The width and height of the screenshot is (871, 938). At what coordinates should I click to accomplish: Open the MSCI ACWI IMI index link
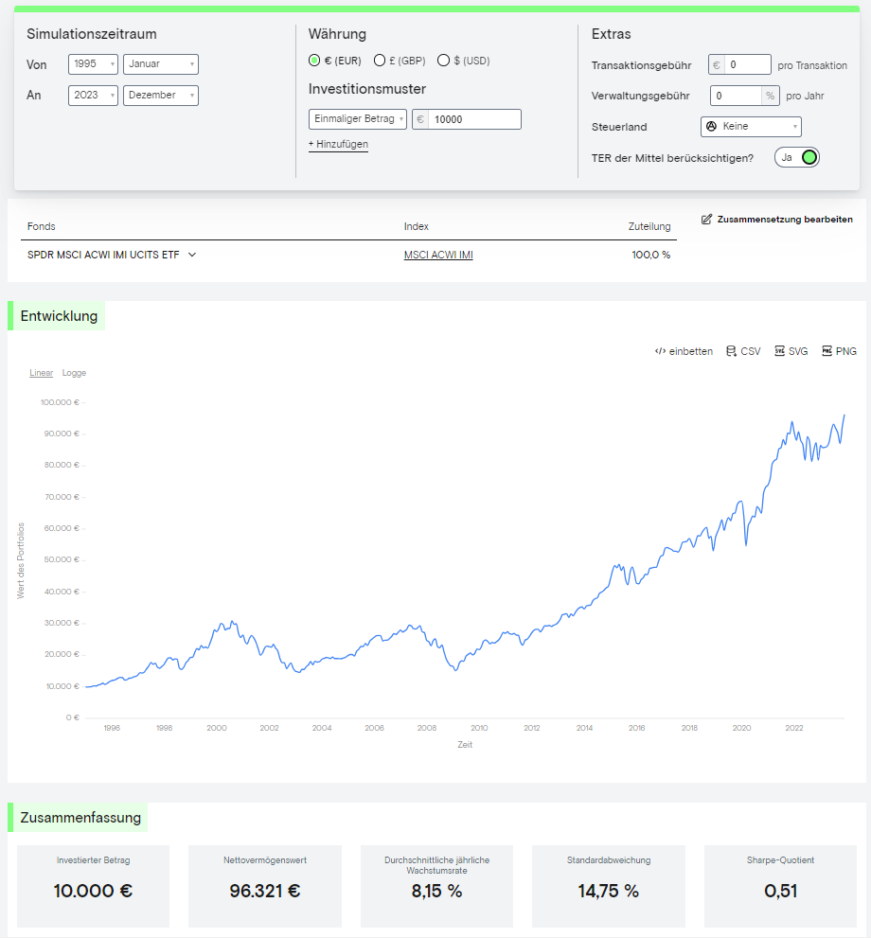438,255
